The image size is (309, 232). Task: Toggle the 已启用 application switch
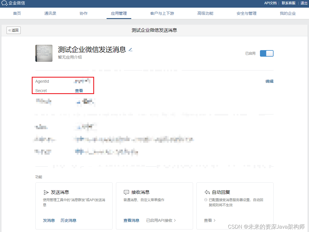coord(267,53)
